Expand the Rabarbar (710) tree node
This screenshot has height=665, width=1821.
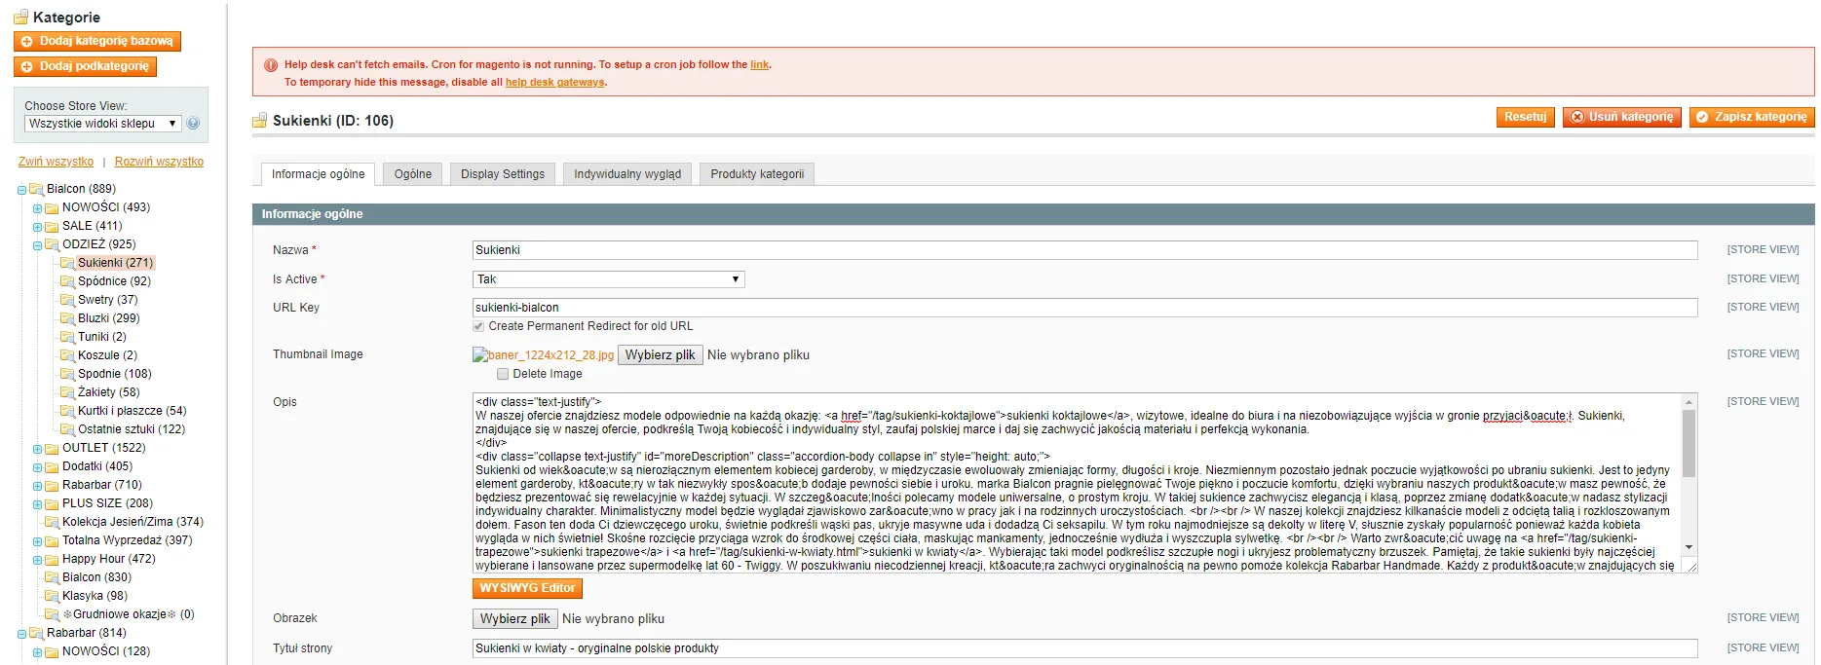point(37,486)
